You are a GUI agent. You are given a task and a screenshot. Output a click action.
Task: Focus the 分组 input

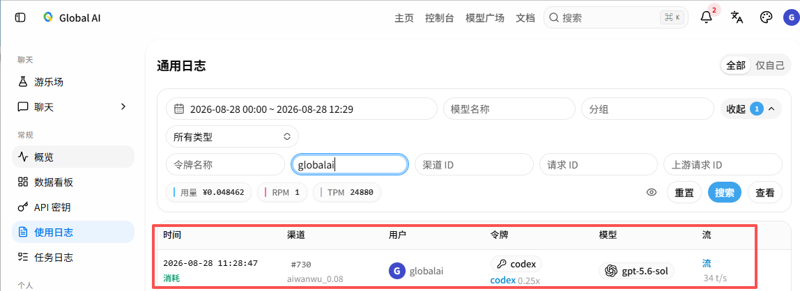[x=647, y=109]
